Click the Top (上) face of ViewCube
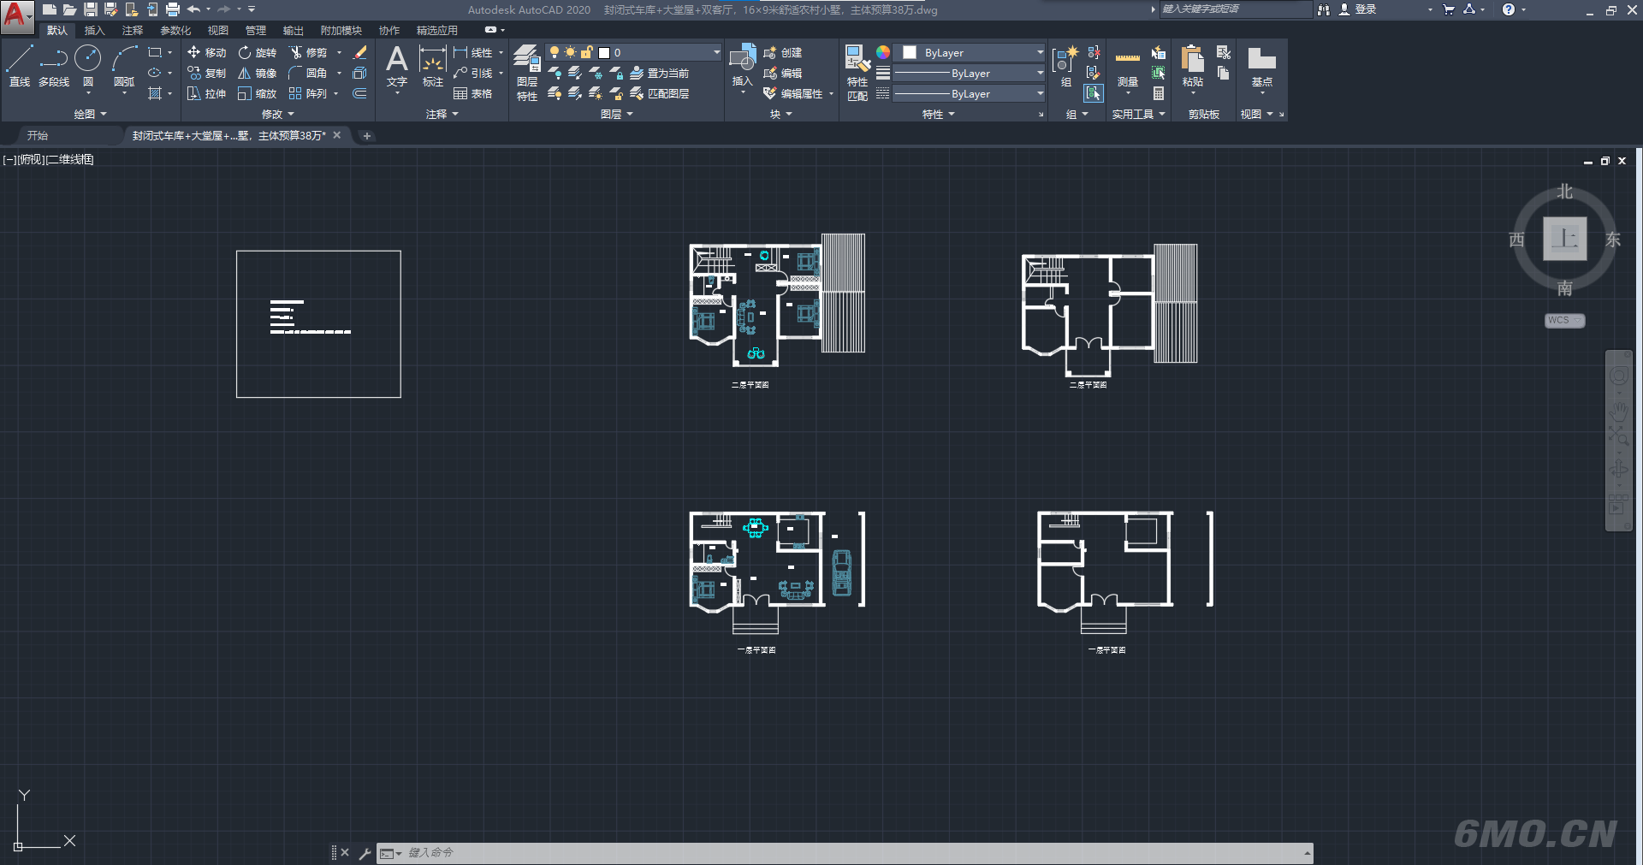The height and width of the screenshot is (865, 1643). [1564, 239]
